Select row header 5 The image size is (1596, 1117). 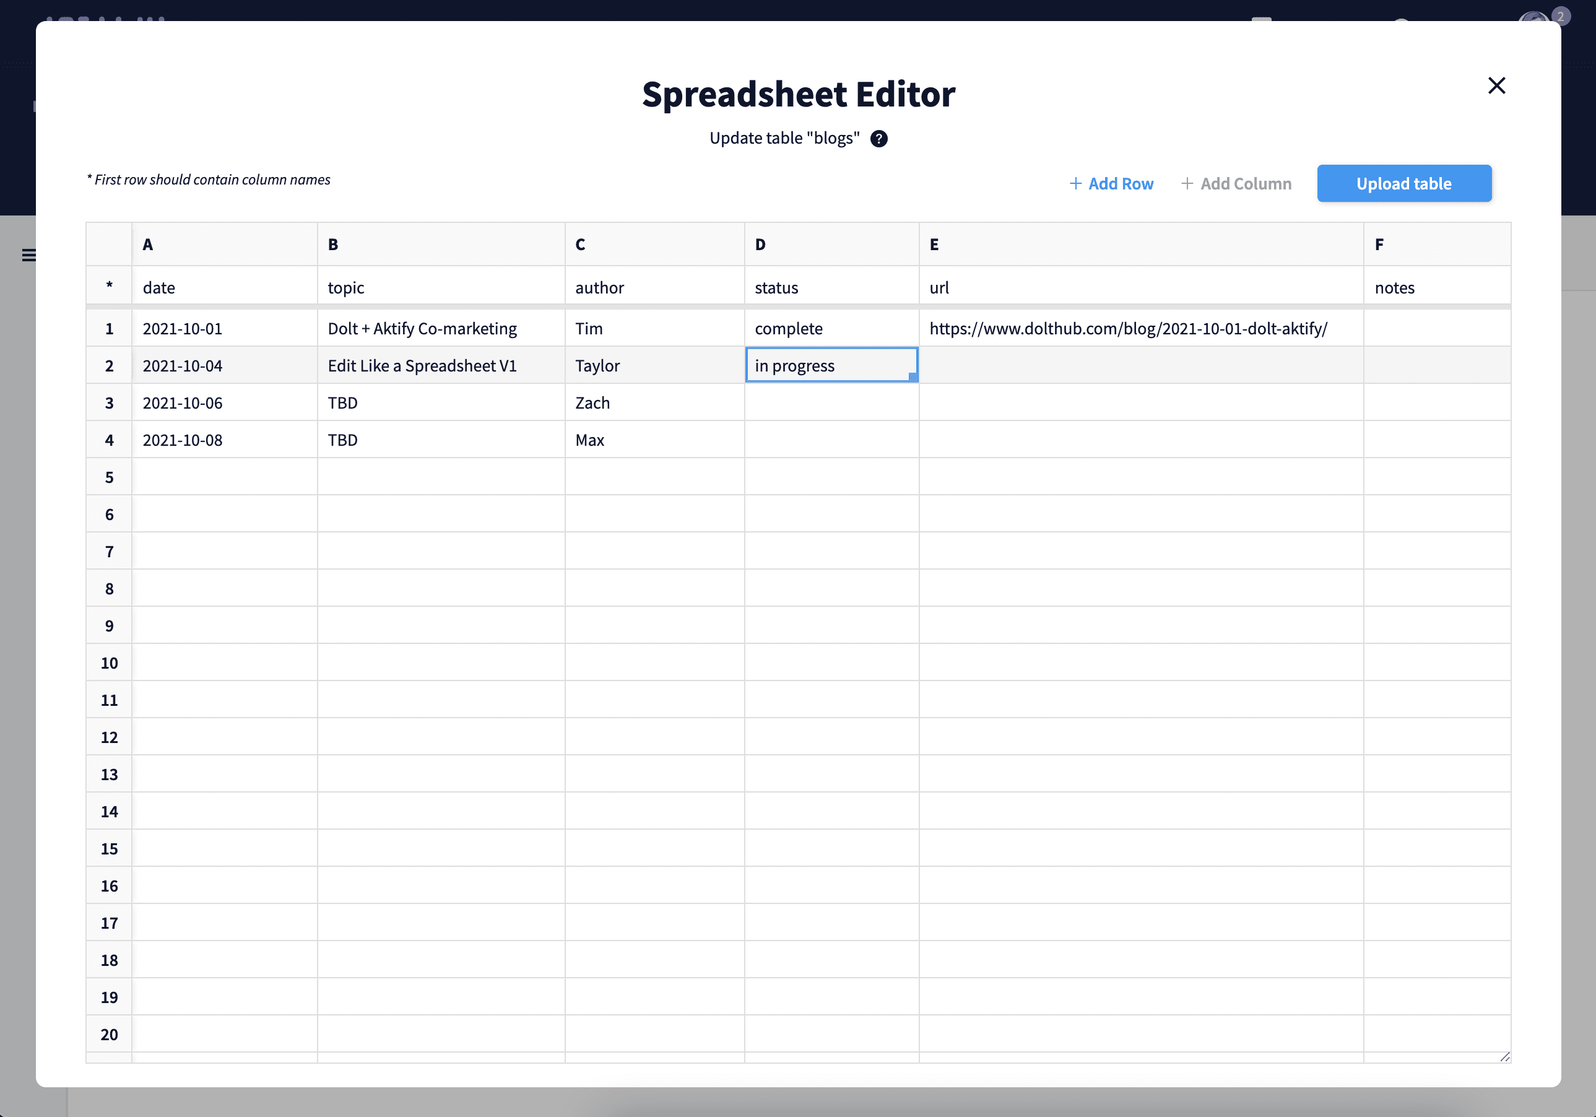point(109,477)
